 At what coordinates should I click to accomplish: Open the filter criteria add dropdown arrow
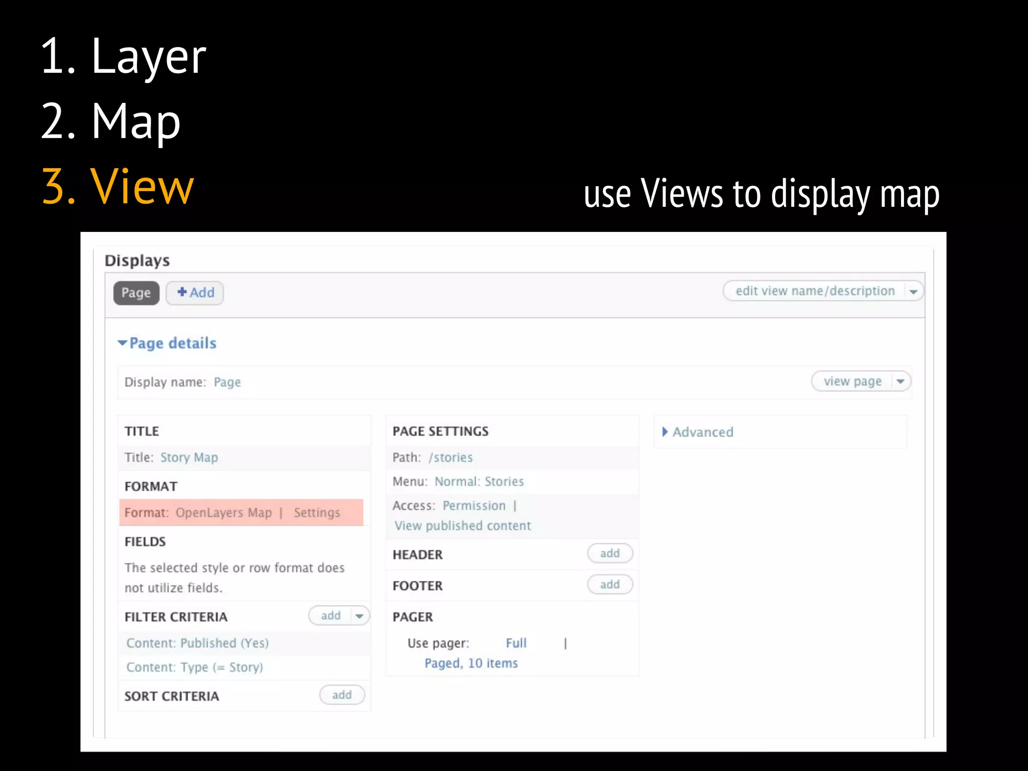pos(360,616)
